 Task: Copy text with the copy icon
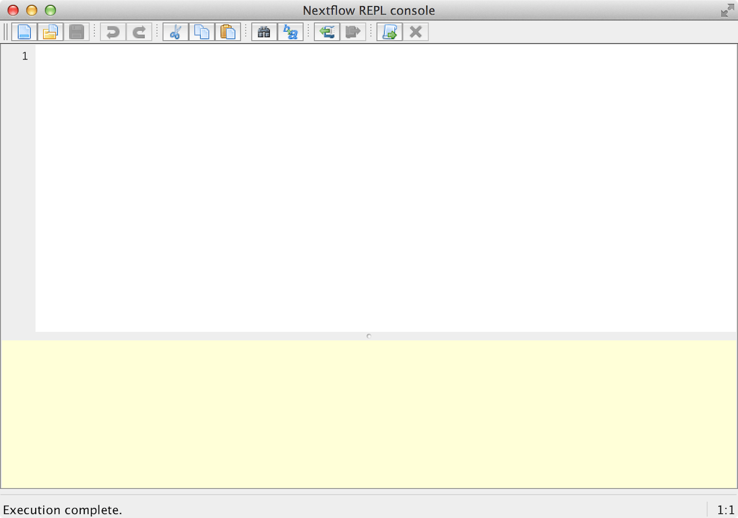[x=202, y=32]
